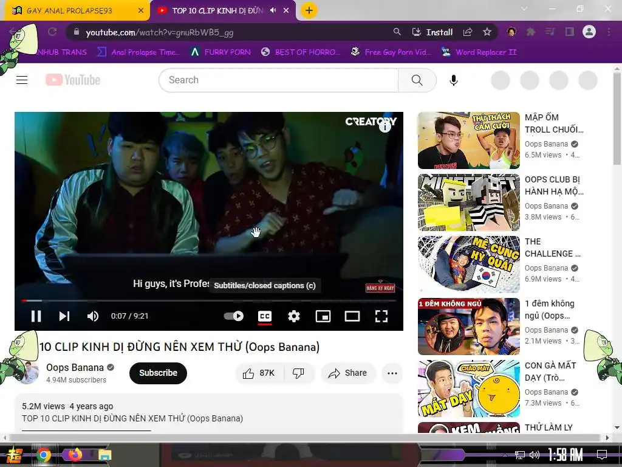This screenshot has width=622, height=467.
Task: Click the YouTube search magnifier button
Action: pos(417,80)
